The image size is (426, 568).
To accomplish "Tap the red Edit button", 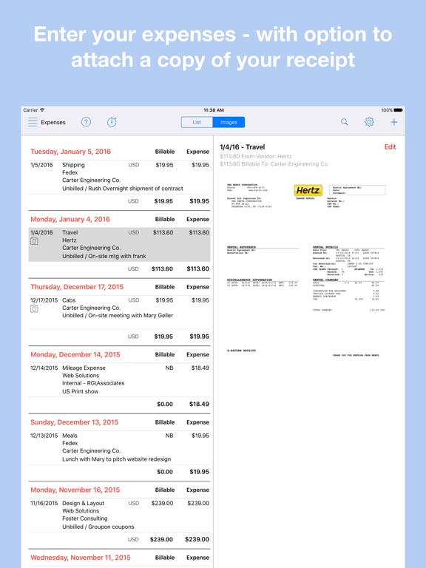I will 390,146.
